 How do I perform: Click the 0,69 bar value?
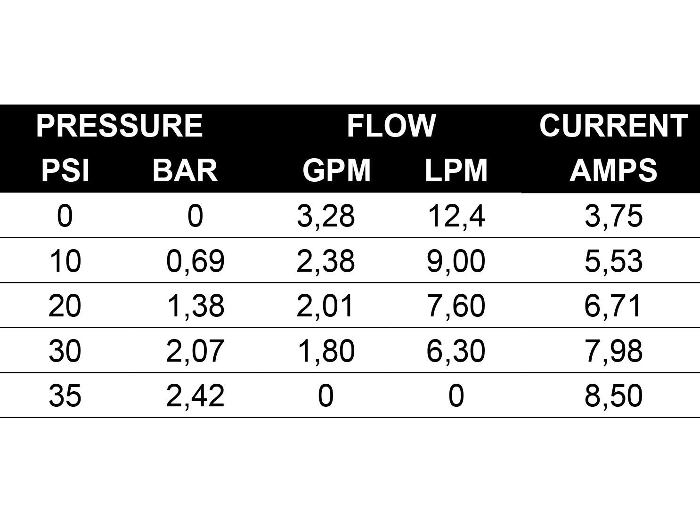pos(195,261)
